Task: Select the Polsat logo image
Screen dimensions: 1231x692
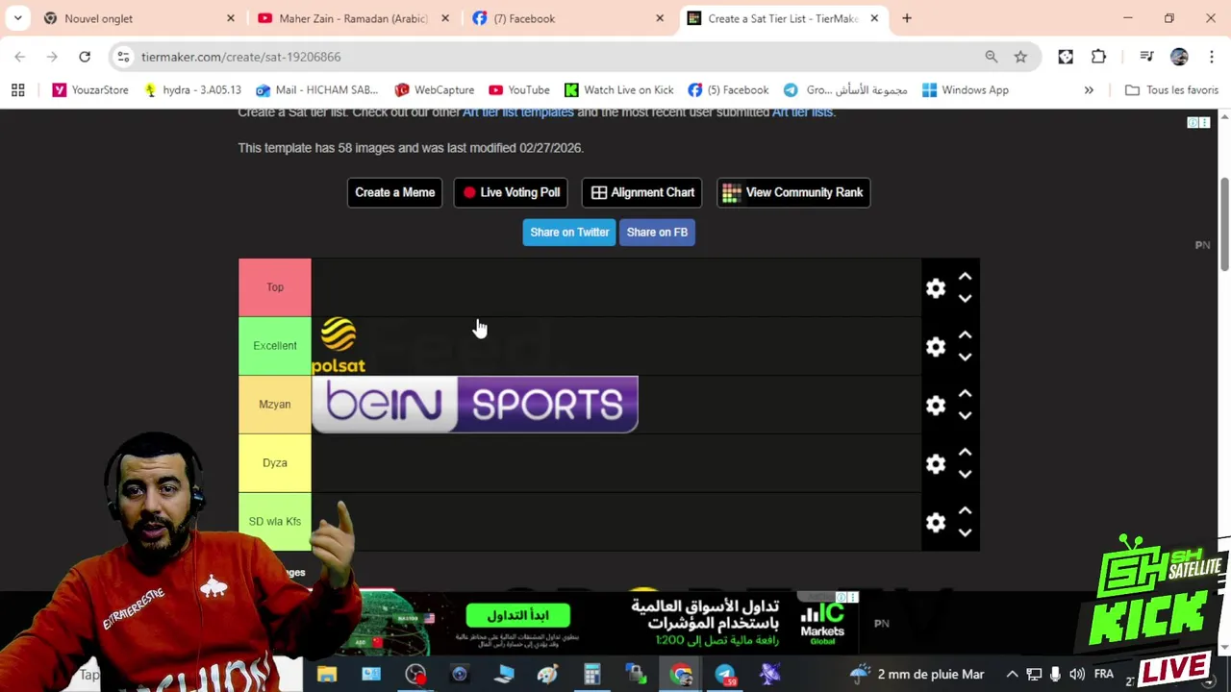Action: [339, 345]
